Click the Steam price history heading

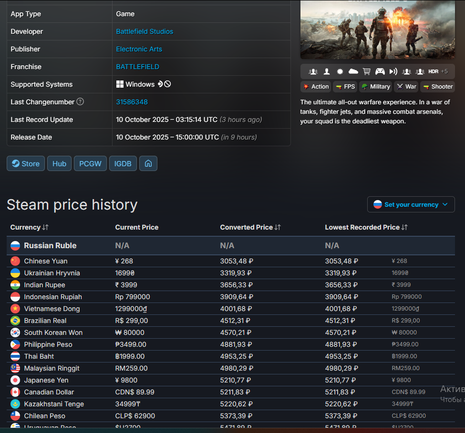click(x=72, y=205)
